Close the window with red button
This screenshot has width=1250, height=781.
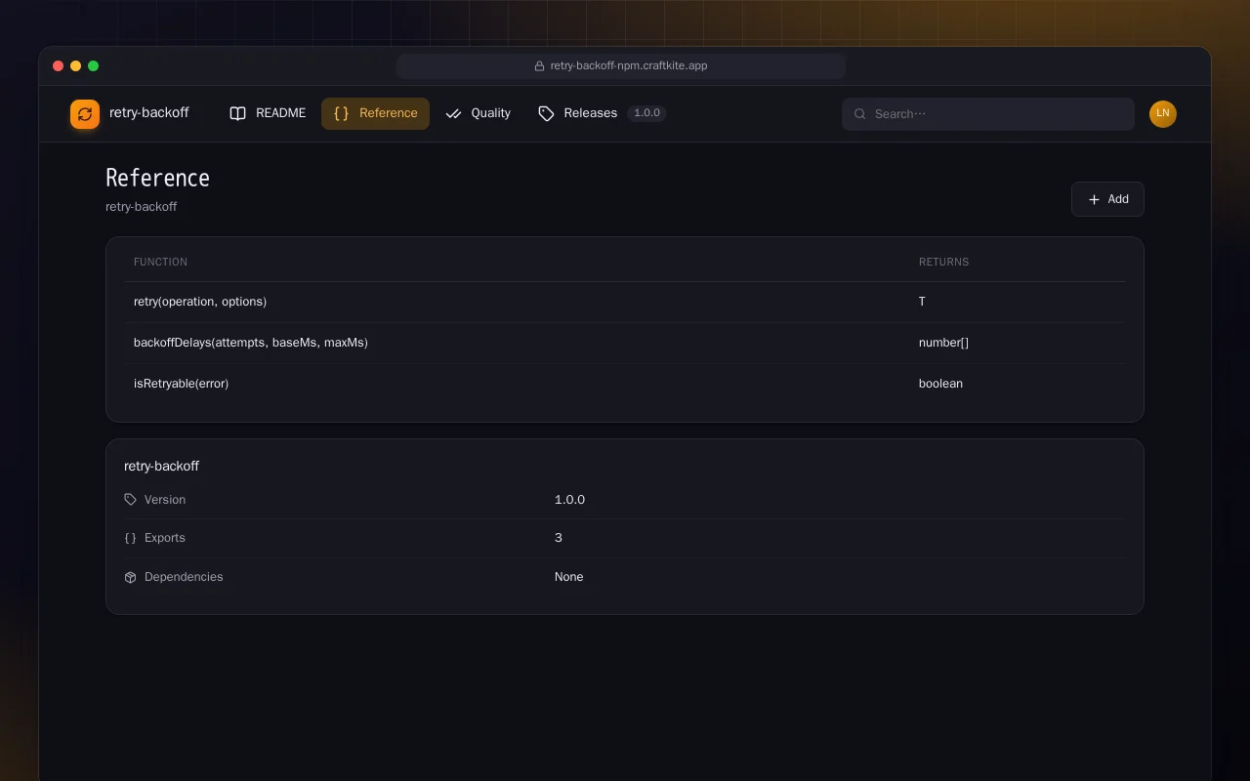(58, 66)
